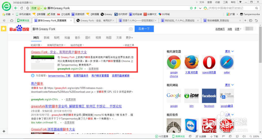Click the tampermonkey 下载 suggestion

59,75
